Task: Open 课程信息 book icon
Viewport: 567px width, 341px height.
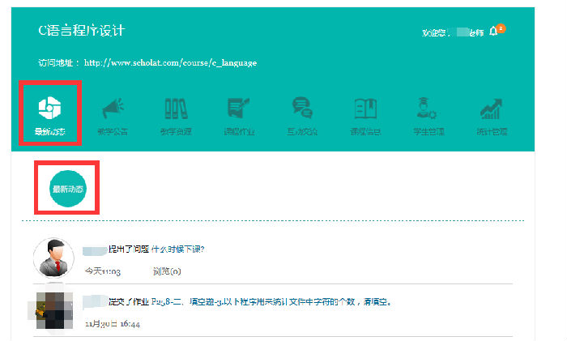Action: click(x=365, y=109)
